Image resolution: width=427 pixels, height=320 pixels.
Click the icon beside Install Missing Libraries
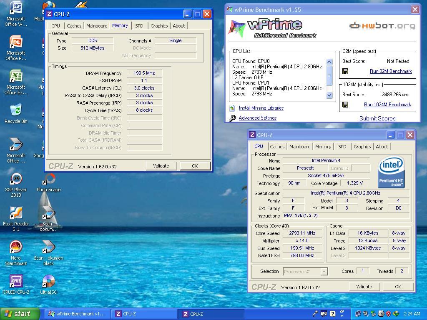click(x=232, y=108)
